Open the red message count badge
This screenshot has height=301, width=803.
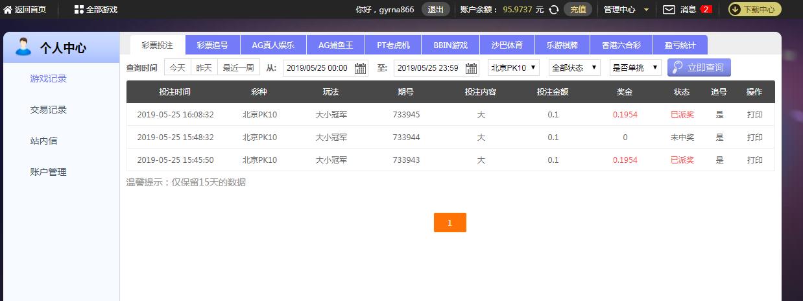(706, 10)
